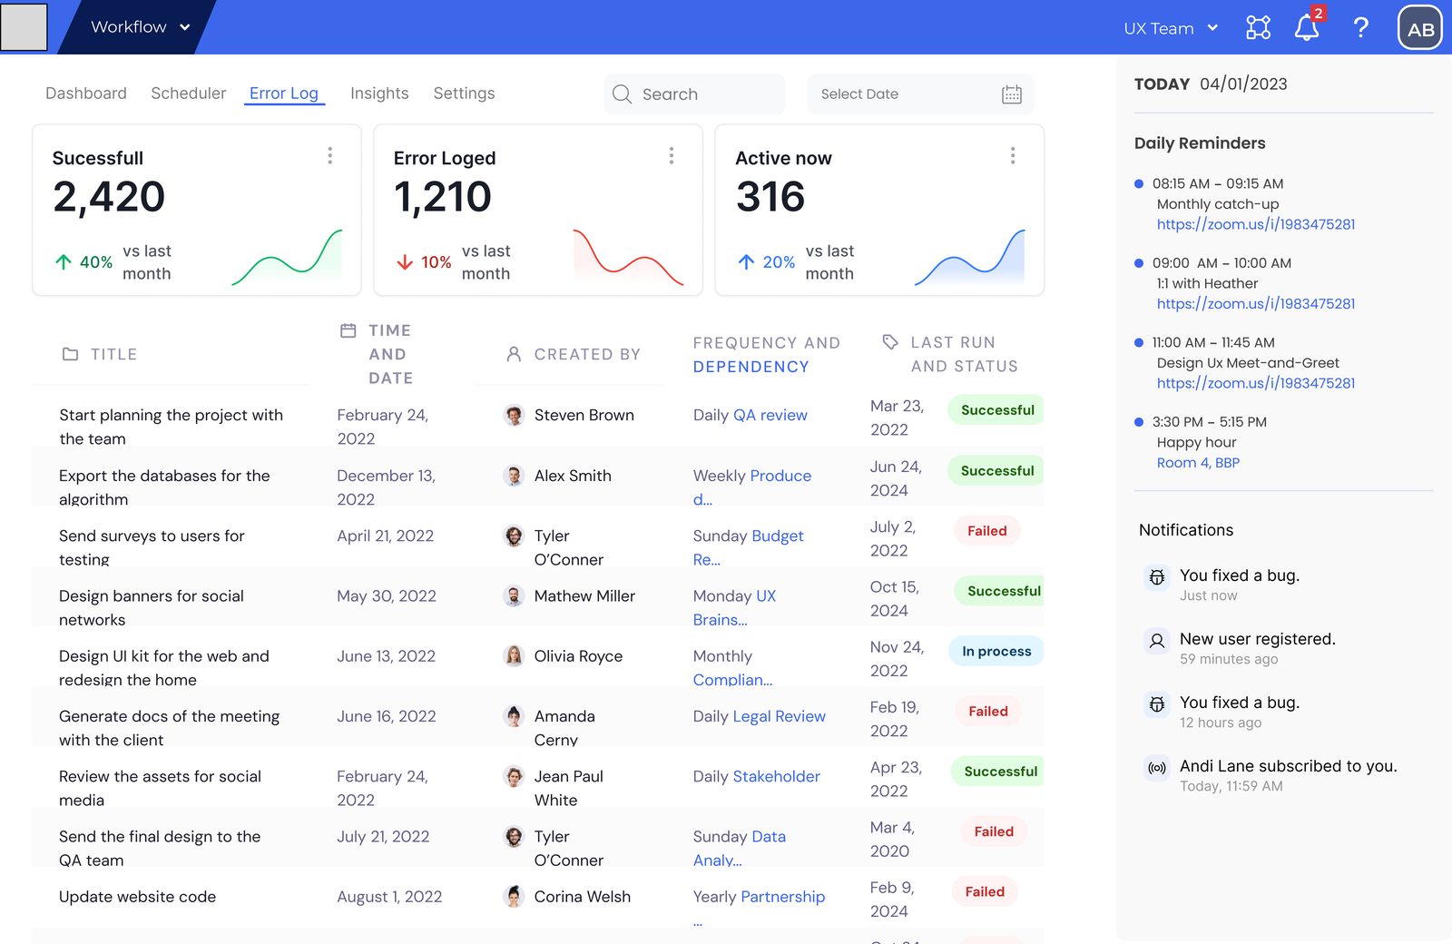This screenshot has width=1452, height=944.
Task: Click calendar icon beside TIME AND DATE header
Action: (348, 330)
